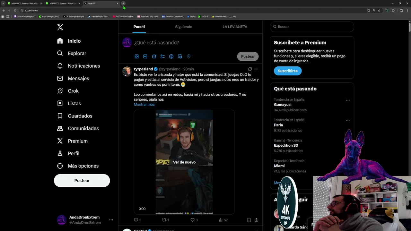Open more options on zyrpesland post

click(x=256, y=69)
